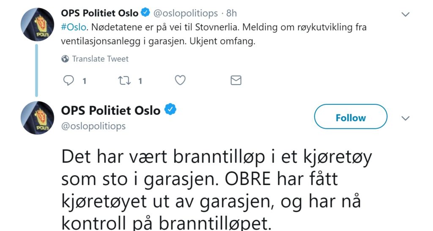Click the reply speech bubble icon
Screen dimensions: 433x231
coord(69,80)
